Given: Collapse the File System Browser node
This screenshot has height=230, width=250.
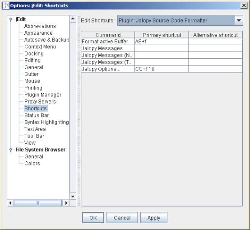Looking at the screenshot, I should click(11, 150).
